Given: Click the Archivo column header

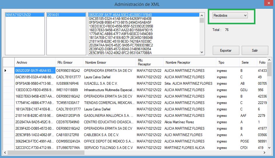Looking at the screenshot, I should coord(35,62).
